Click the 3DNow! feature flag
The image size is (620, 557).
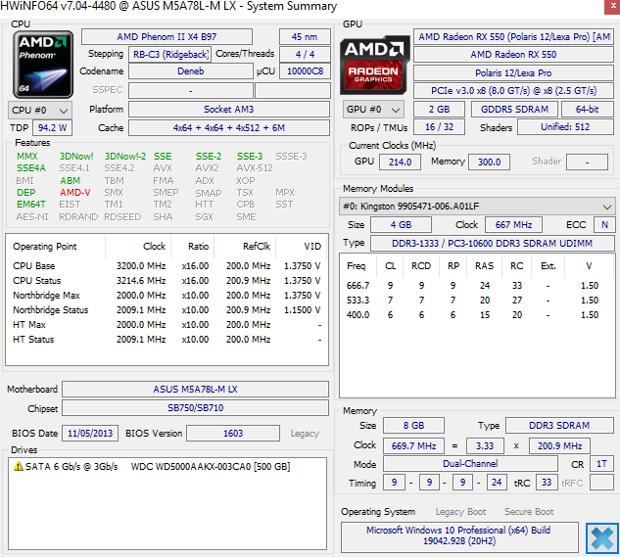coord(76,157)
